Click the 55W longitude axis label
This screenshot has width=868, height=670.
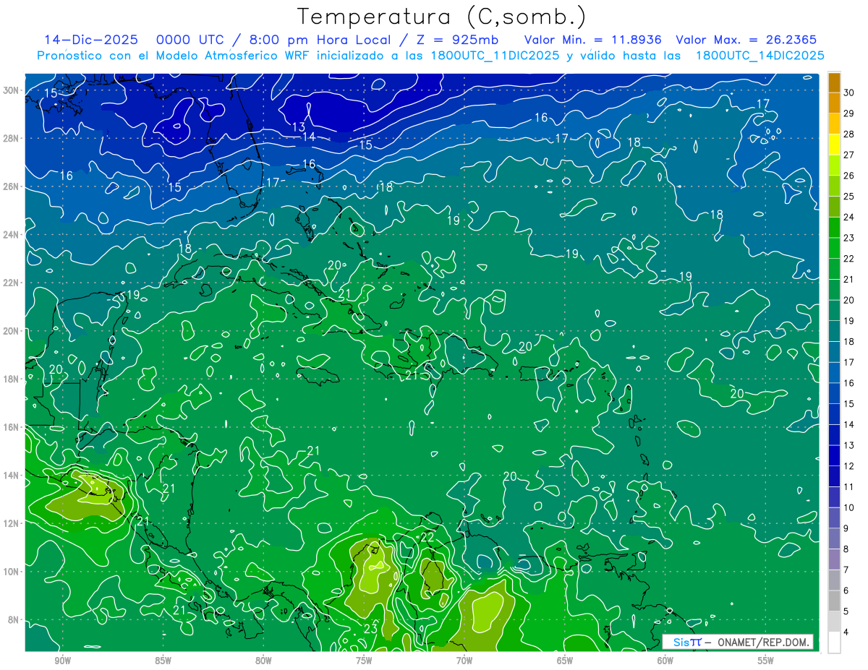(x=766, y=661)
